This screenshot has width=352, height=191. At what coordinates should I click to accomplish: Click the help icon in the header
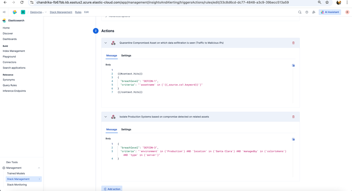[307, 12]
